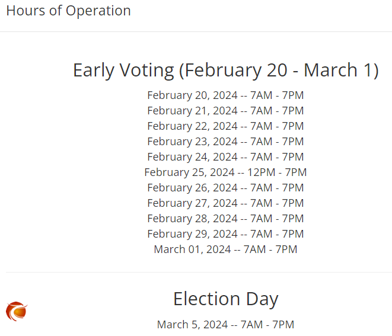392x336 pixels.
Task: Click the February 25 12PM - 7PM entry
Action: (225, 172)
